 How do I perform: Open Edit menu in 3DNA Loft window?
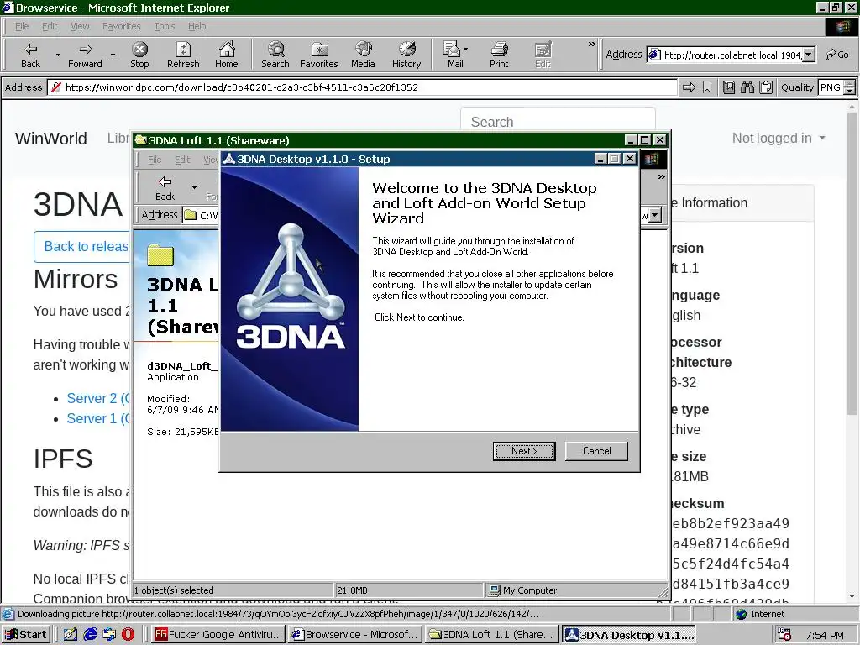(x=182, y=160)
